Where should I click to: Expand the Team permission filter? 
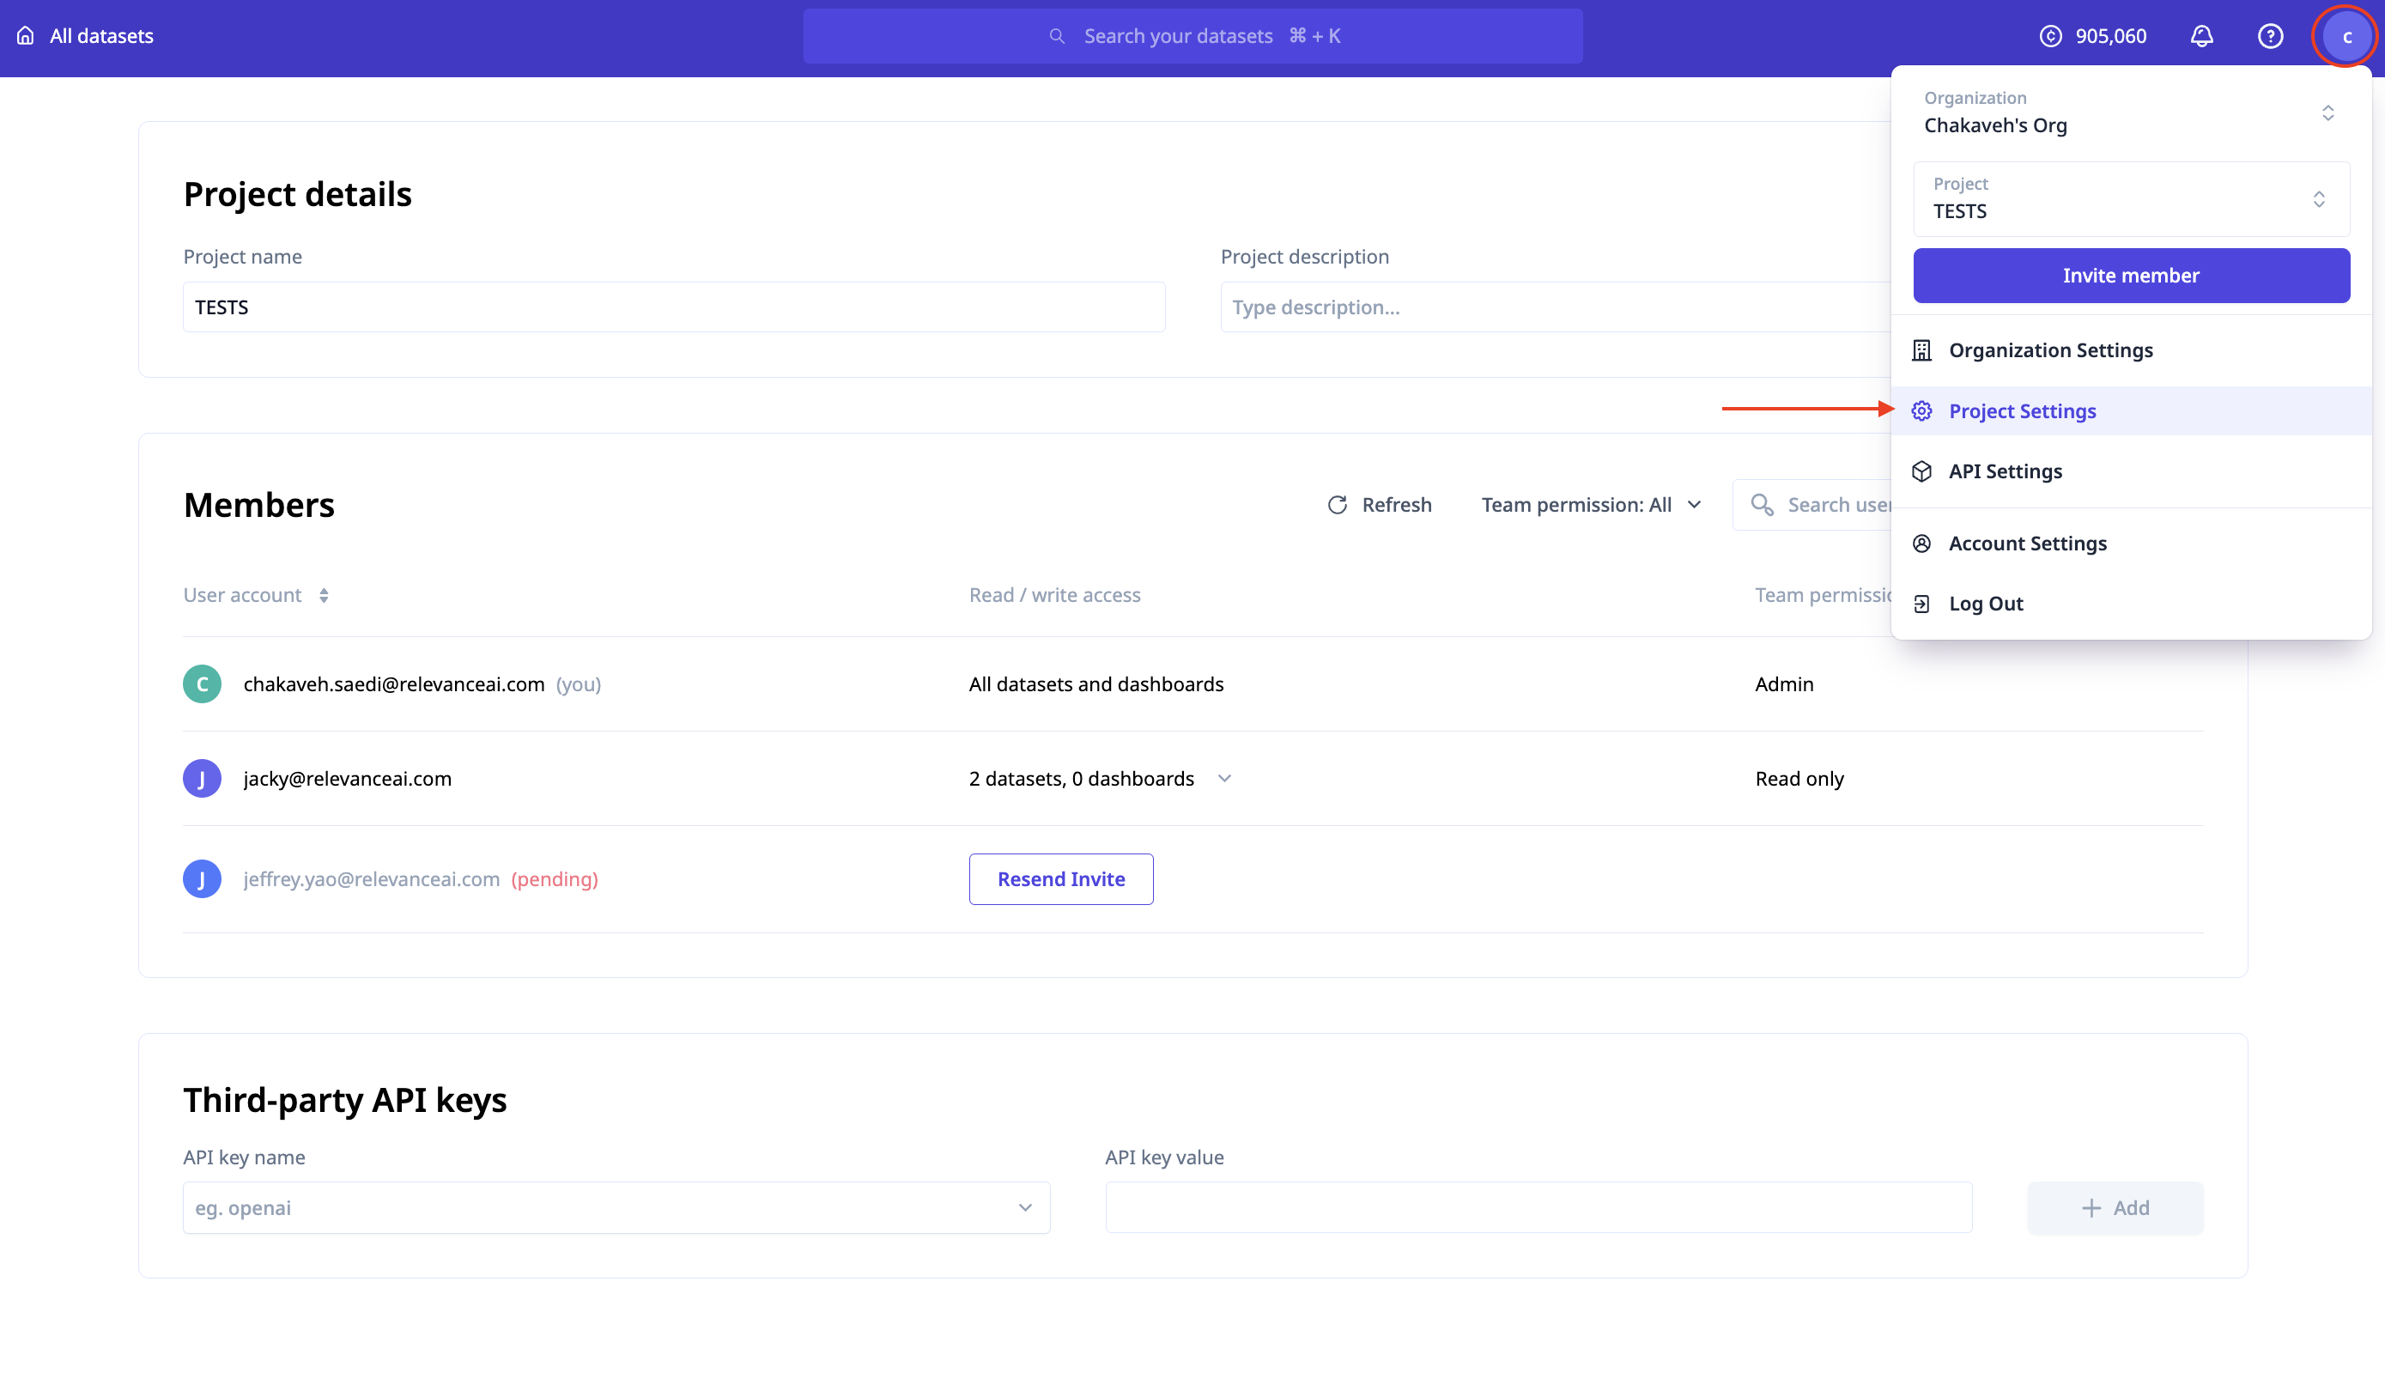coord(1591,505)
